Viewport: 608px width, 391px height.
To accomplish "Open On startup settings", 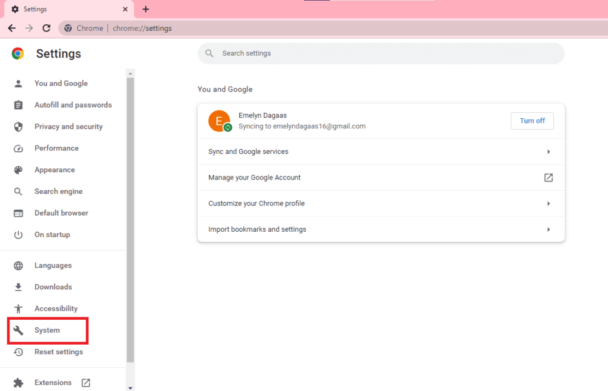I will (52, 235).
